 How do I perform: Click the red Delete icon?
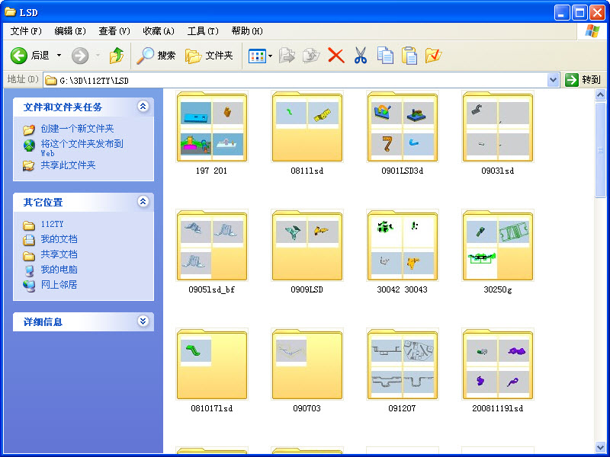(335, 56)
